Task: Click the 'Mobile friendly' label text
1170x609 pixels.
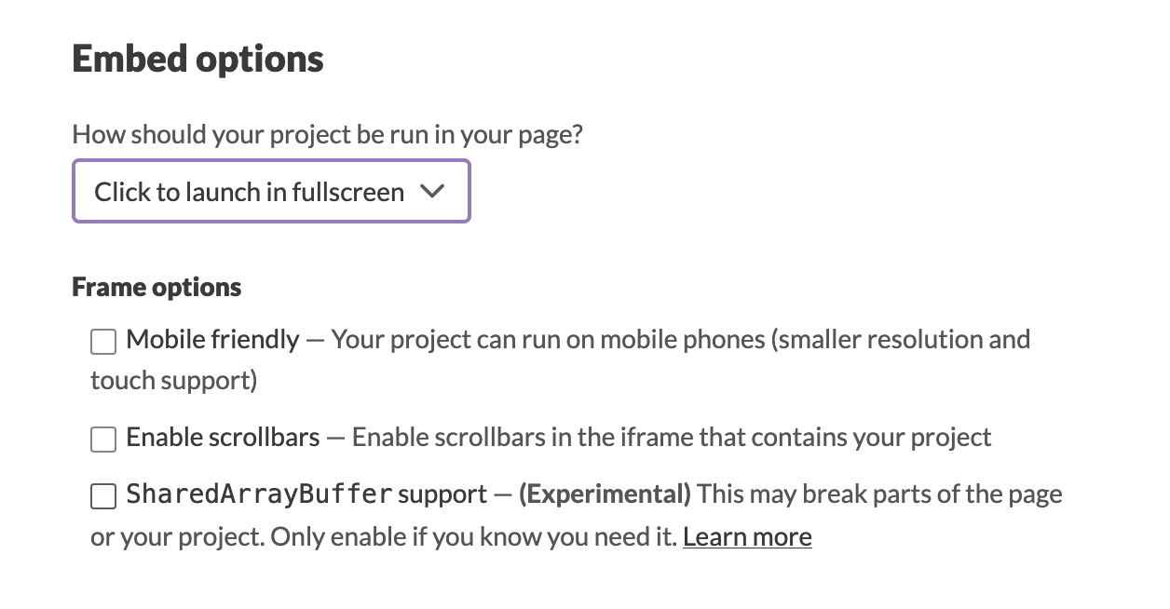Action: (x=212, y=339)
